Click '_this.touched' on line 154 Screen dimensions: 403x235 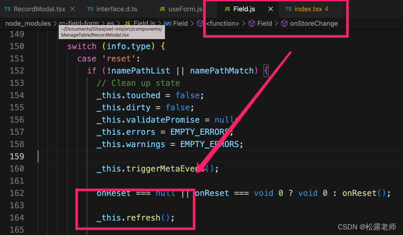point(128,95)
